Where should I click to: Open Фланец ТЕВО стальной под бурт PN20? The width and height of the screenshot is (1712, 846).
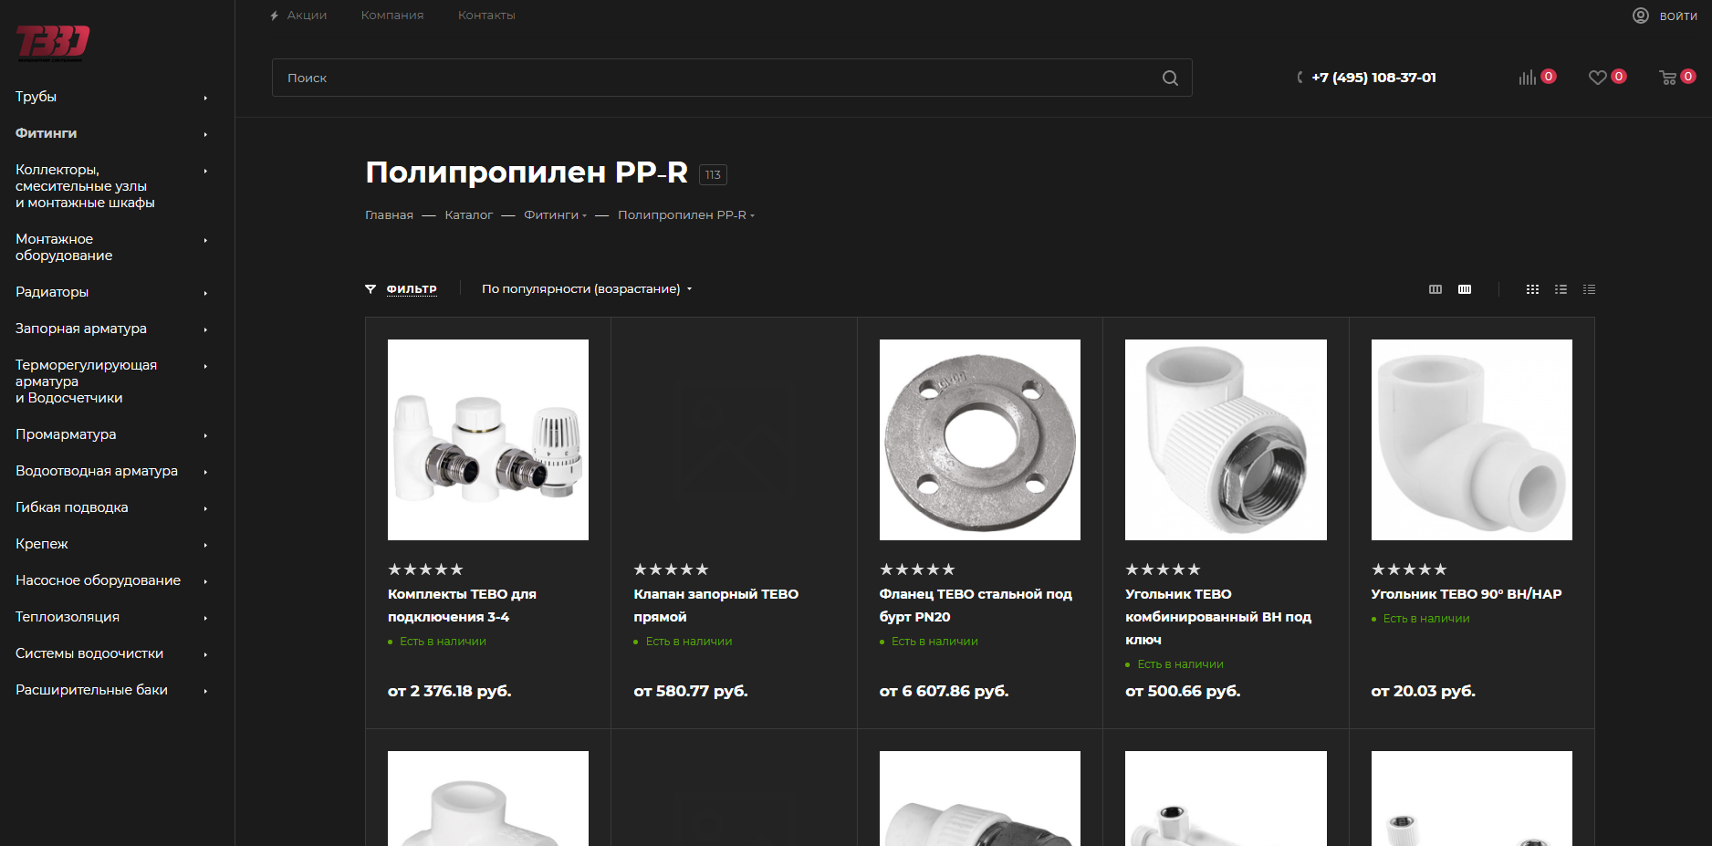tap(976, 606)
